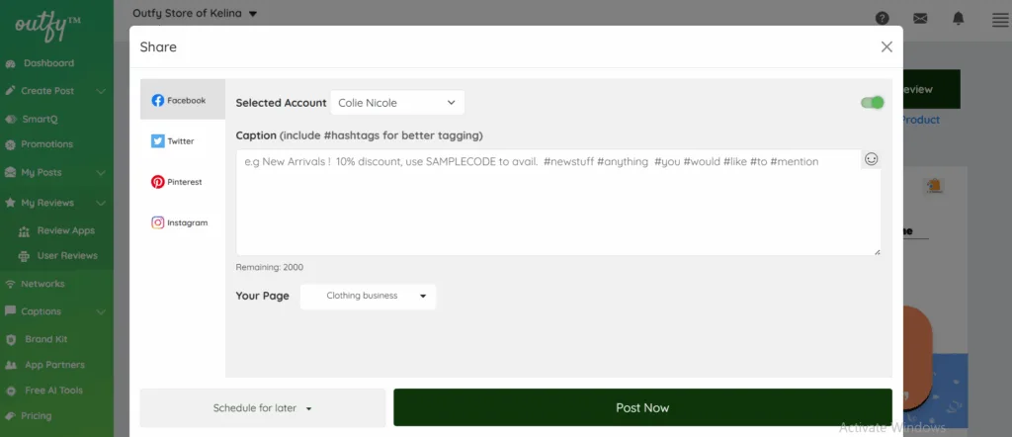
Task: Open the hamburger menu icon
Action: coord(999,19)
